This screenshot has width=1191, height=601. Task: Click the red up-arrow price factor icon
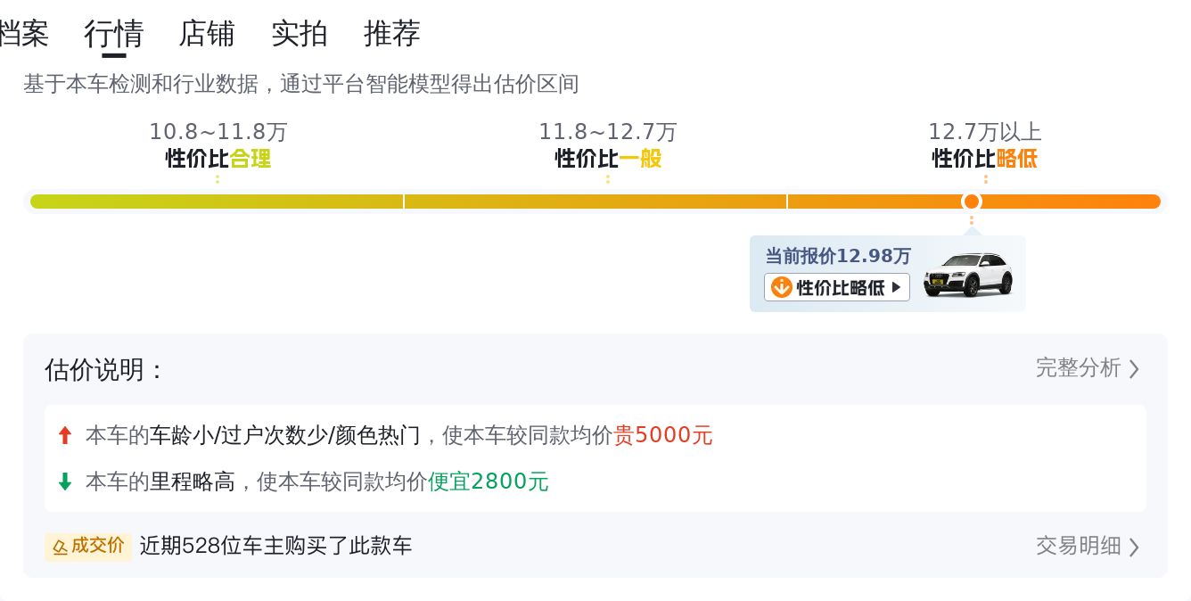pos(64,436)
